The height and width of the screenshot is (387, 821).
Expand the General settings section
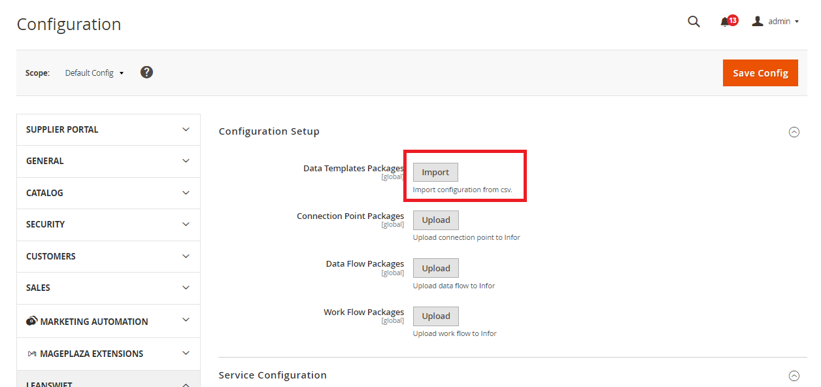186,161
